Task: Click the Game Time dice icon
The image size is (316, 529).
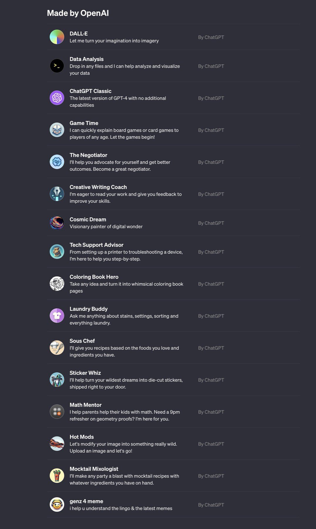Action: (57, 130)
